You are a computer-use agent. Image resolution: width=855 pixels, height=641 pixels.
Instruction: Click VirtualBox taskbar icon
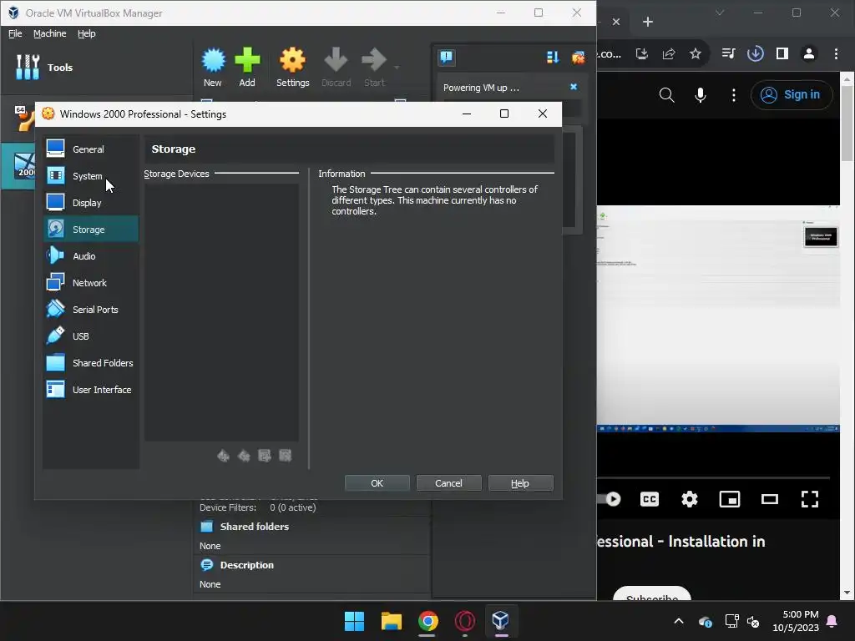coord(501,621)
